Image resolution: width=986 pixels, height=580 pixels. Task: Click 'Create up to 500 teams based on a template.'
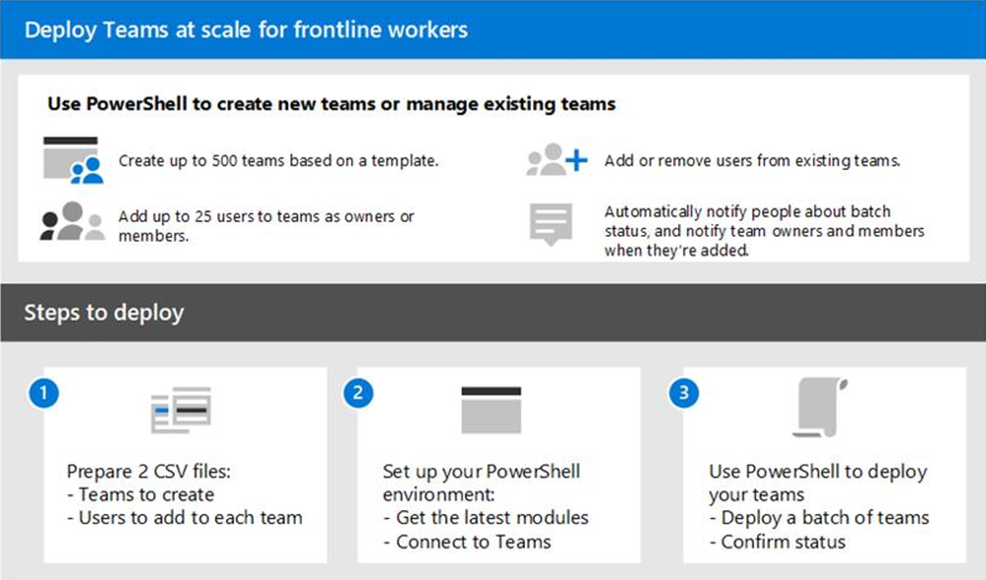tap(278, 161)
